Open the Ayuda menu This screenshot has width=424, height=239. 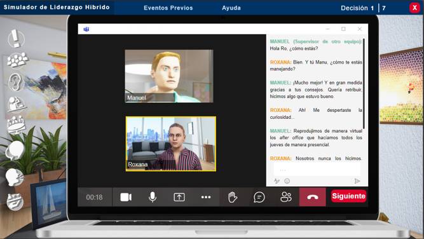231,8
